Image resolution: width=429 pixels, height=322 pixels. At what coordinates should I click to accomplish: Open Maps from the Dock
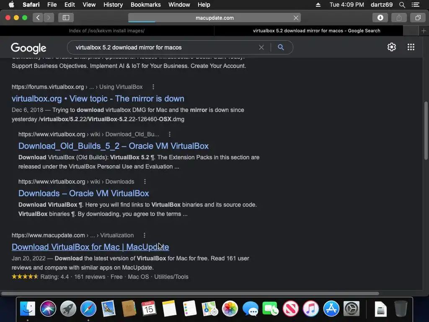tap(209, 309)
